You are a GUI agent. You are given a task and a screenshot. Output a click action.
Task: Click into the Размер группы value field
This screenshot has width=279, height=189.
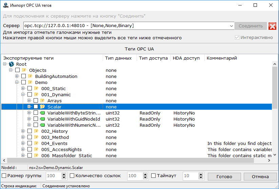tap(54, 176)
